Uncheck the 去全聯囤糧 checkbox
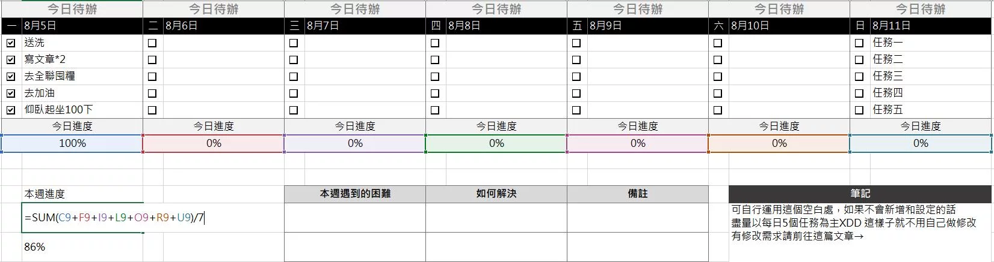994x262 pixels. coord(11,77)
